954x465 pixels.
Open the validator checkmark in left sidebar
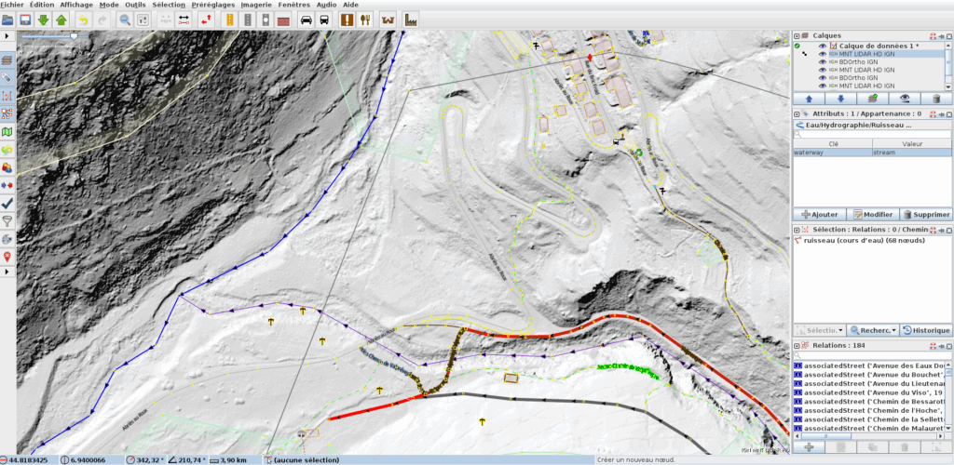tap(7, 202)
